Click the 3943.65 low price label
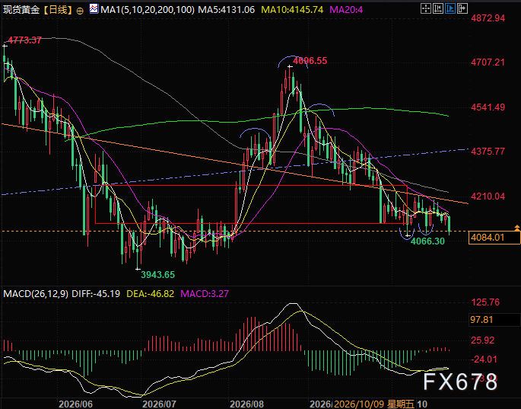Viewport: 521px width, 409px height. click(x=157, y=275)
